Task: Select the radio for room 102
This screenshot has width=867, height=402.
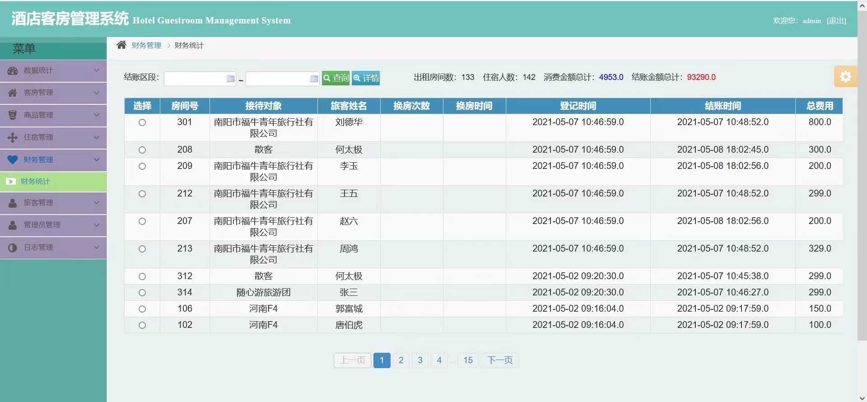Action: click(142, 325)
